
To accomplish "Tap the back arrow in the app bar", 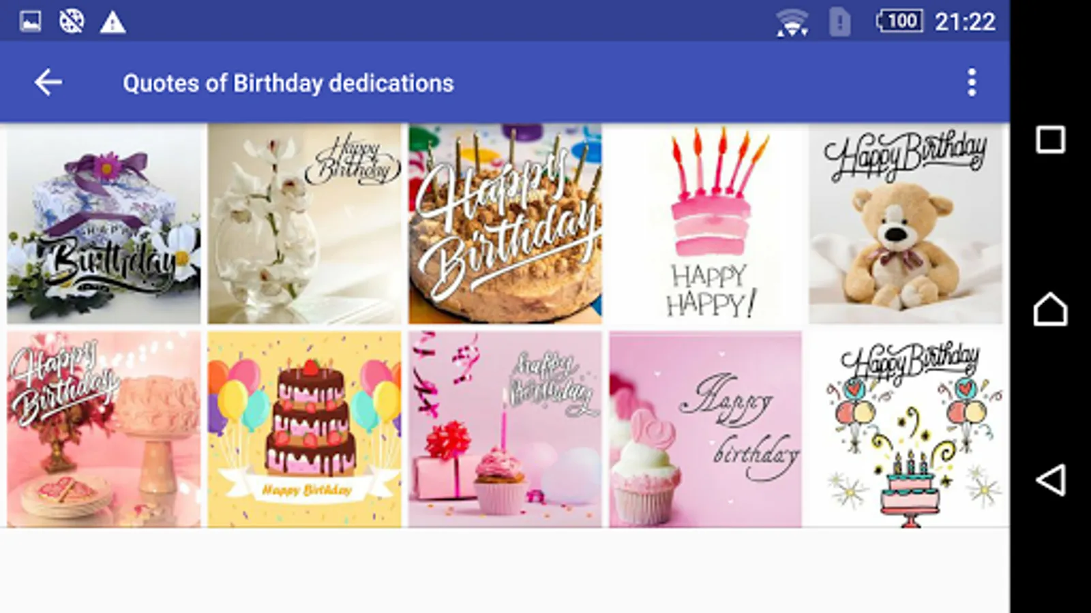I will coord(48,82).
